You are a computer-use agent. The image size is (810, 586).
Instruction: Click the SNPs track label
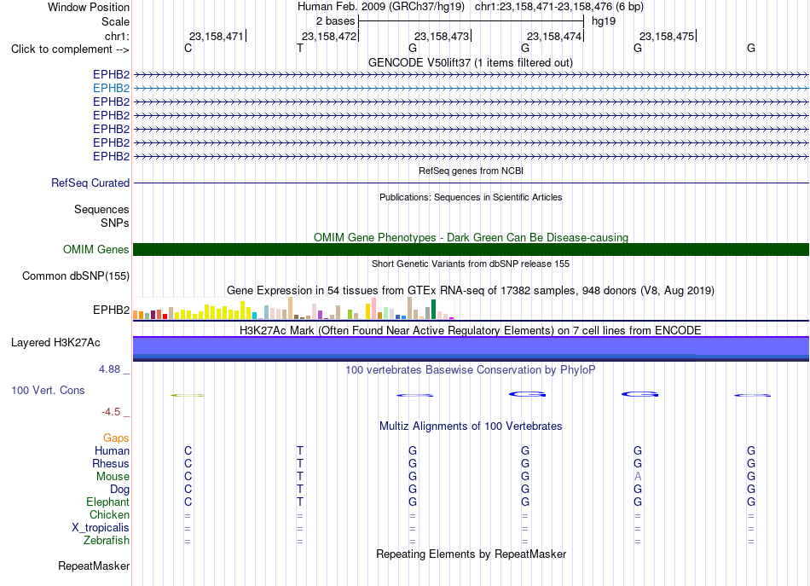[115, 223]
